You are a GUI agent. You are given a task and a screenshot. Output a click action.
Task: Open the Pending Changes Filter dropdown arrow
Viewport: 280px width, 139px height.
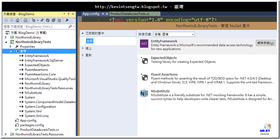pyautogui.click(x=38, y=21)
